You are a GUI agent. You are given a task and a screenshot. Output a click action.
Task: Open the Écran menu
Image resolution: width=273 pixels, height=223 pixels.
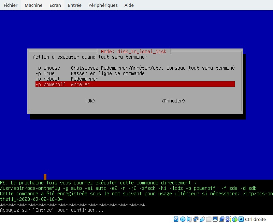coord(55,5)
